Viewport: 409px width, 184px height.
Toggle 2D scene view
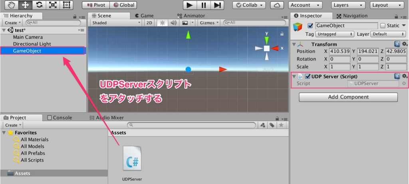[x=149, y=23]
